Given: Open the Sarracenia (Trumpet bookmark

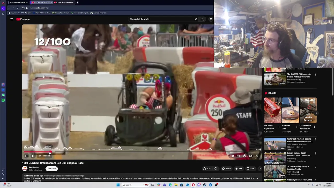Looking at the screenshot, I should (80, 13).
